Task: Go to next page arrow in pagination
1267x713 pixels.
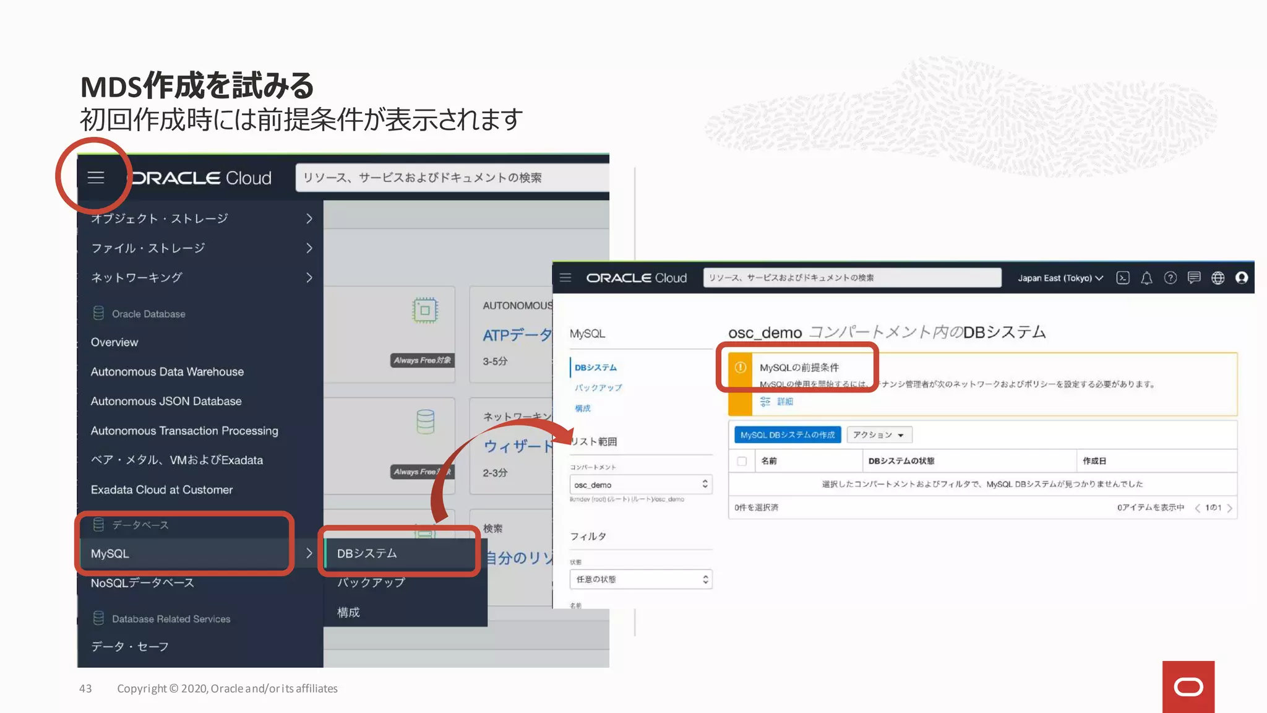Action: click(1229, 508)
